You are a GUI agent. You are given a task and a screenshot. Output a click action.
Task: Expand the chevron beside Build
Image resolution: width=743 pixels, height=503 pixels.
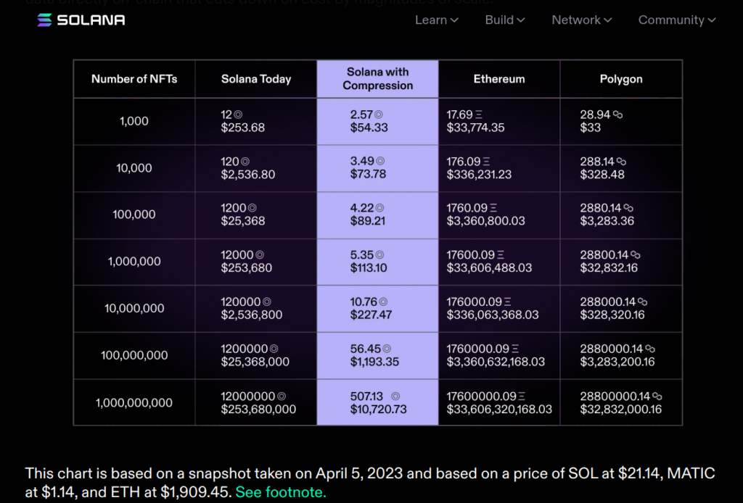(x=520, y=20)
